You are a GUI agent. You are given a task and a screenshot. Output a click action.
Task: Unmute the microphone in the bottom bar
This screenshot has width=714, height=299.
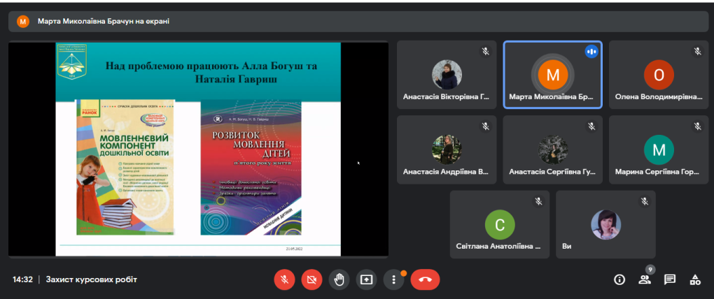(x=283, y=279)
